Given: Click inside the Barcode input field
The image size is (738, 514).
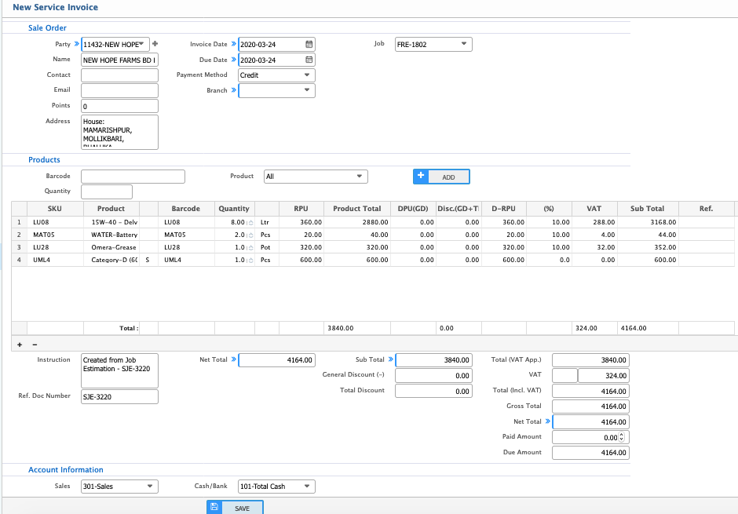Looking at the screenshot, I should [x=132, y=176].
